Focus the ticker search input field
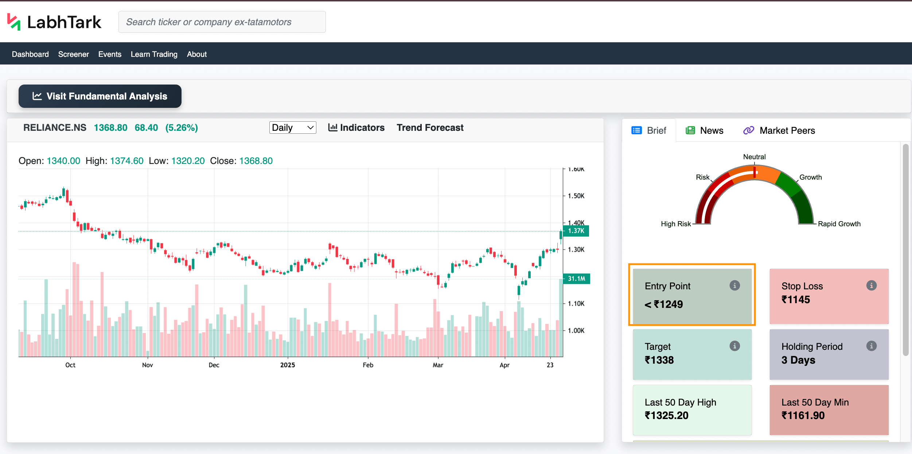The height and width of the screenshot is (454, 912). click(222, 22)
